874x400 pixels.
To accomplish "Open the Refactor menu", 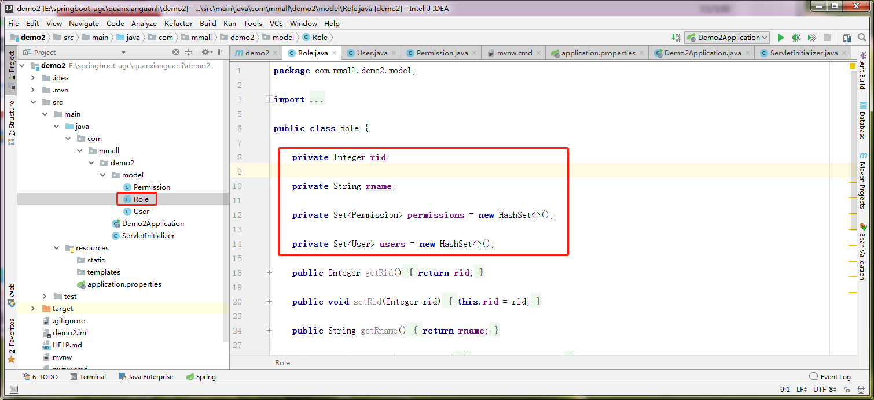I will [x=178, y=24].
